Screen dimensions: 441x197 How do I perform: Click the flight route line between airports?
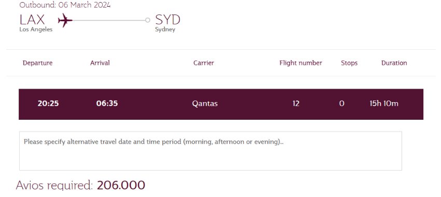pyautogui.click(x=109, y=20)
